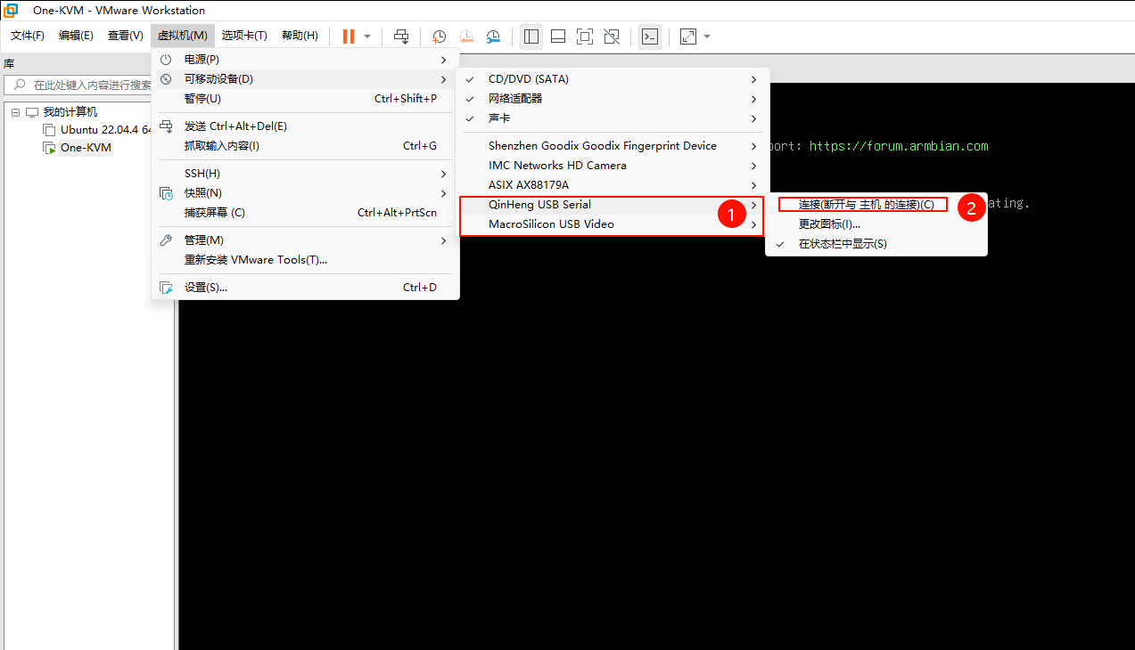Open the 选项卡(T) menu

pos(244,36)
